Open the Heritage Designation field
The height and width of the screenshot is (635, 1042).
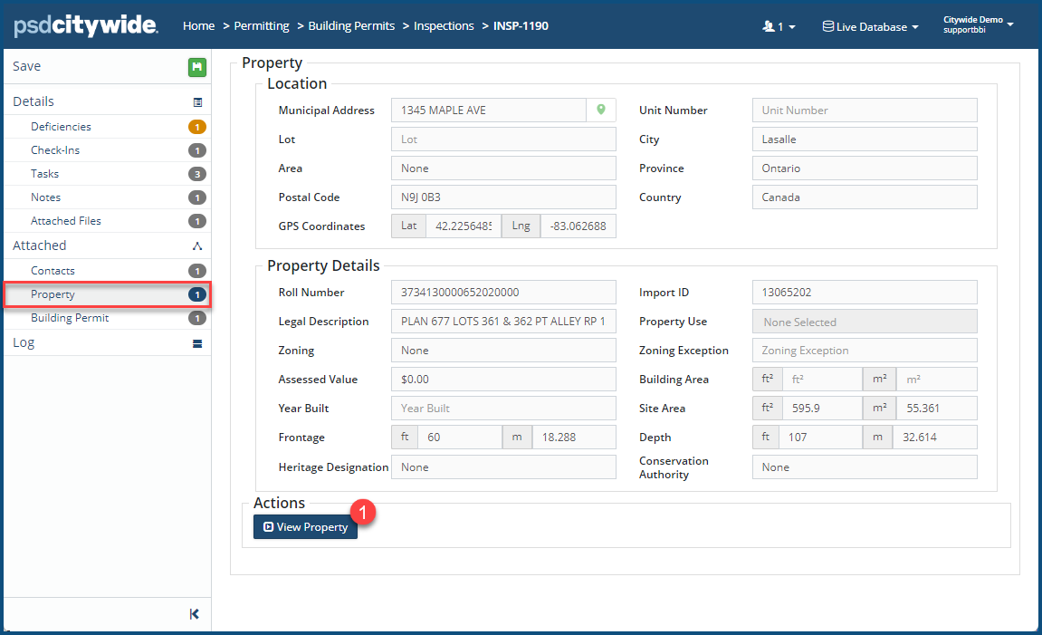point(503,467)
